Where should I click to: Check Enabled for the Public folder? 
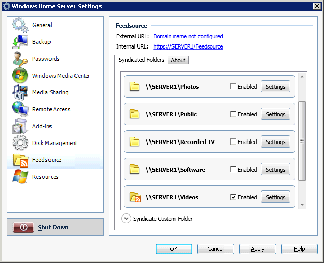(x=233, y=114)
